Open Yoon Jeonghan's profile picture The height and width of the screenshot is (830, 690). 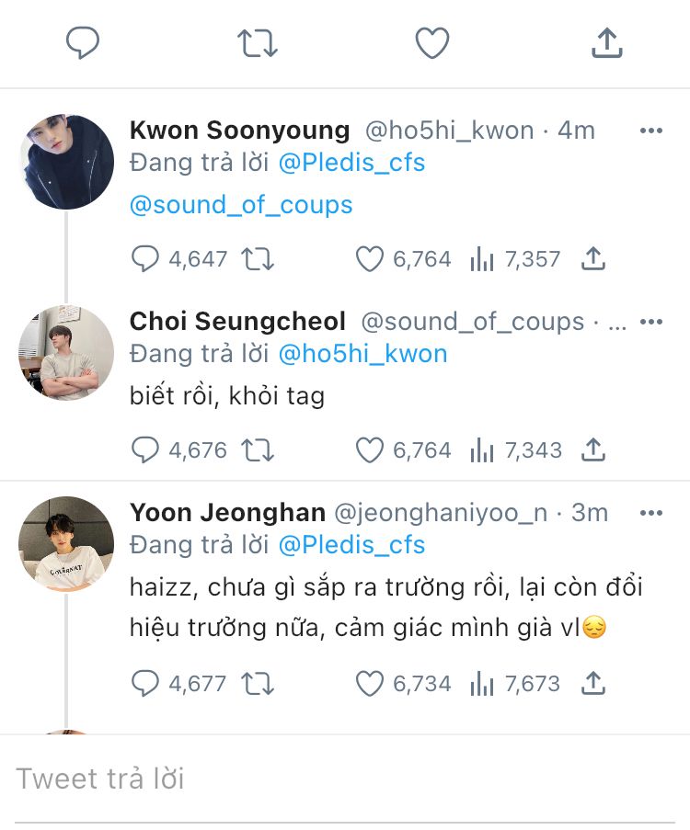click(x=66, y=544)
